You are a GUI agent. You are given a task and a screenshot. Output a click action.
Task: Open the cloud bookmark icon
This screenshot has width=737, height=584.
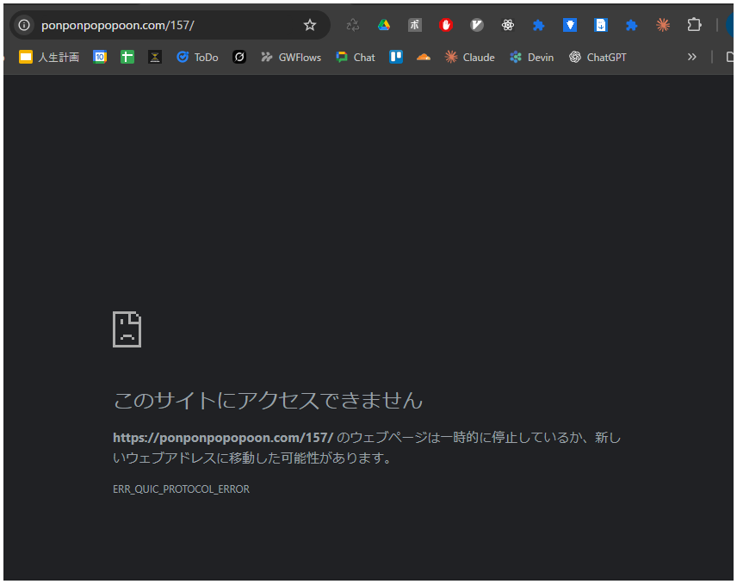(x=423, y=57)
